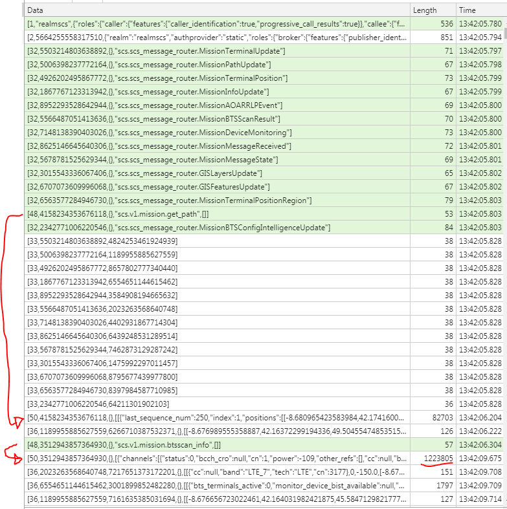Viewport: 507px width, 509px height.
Task: Click the timestamp 13:42:06.304
Action: [480, 445]
